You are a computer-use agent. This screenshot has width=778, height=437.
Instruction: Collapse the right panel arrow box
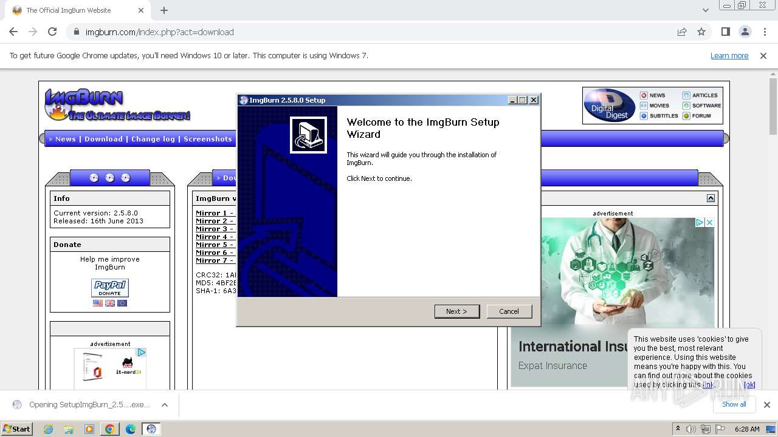click(x=711, y=198)
